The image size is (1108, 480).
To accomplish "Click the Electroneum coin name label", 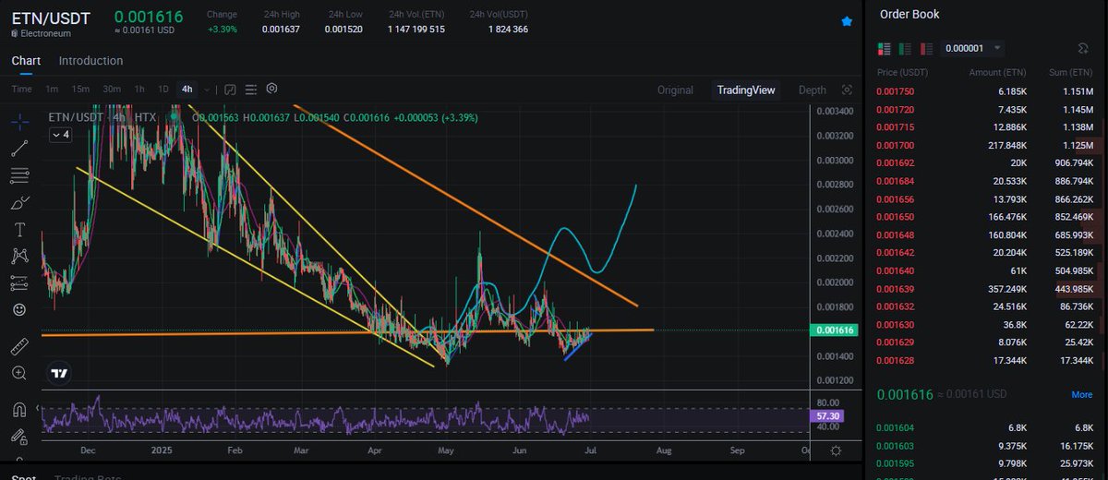I will [44, 33].
